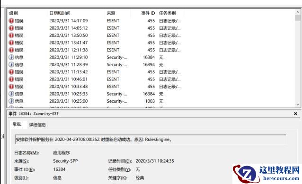
Task: Click the 信息 level value in details
Action: pos(57,178)
